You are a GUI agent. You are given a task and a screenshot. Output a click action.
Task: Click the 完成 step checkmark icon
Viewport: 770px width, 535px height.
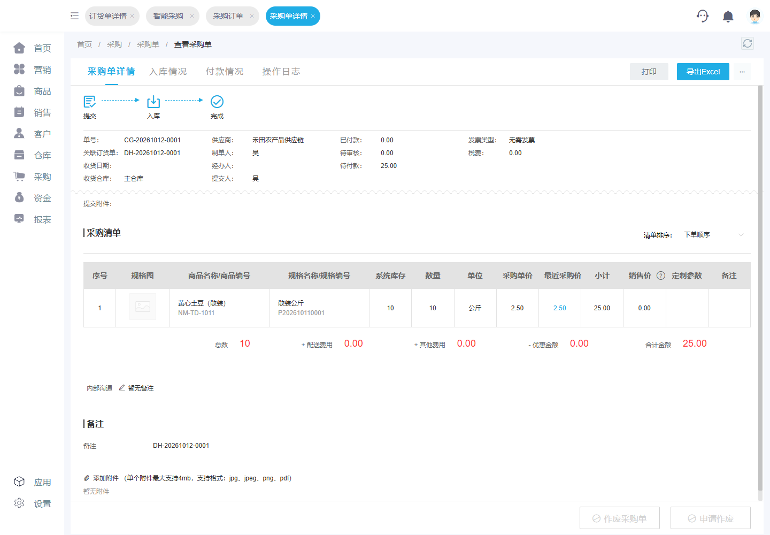click(217, 101)
